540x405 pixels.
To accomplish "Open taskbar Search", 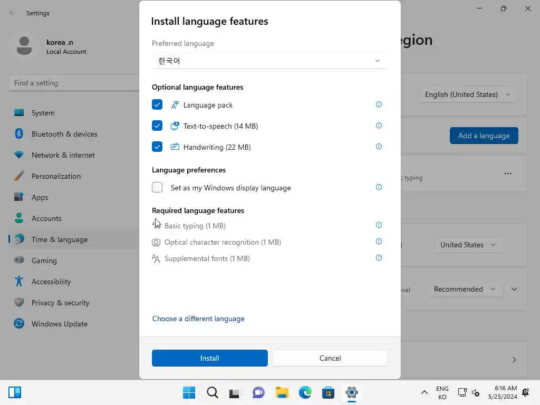I will [212, 392].
